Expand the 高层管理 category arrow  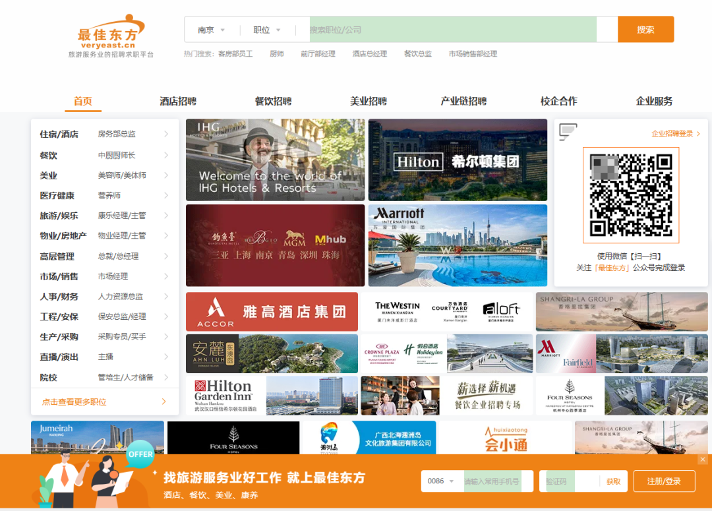click(166, 256)
